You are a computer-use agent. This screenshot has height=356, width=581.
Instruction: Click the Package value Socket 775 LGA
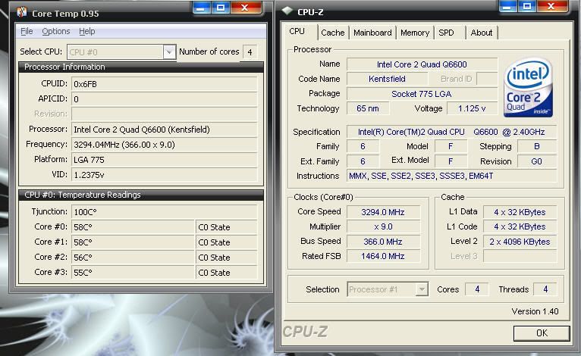pos(422,94)
